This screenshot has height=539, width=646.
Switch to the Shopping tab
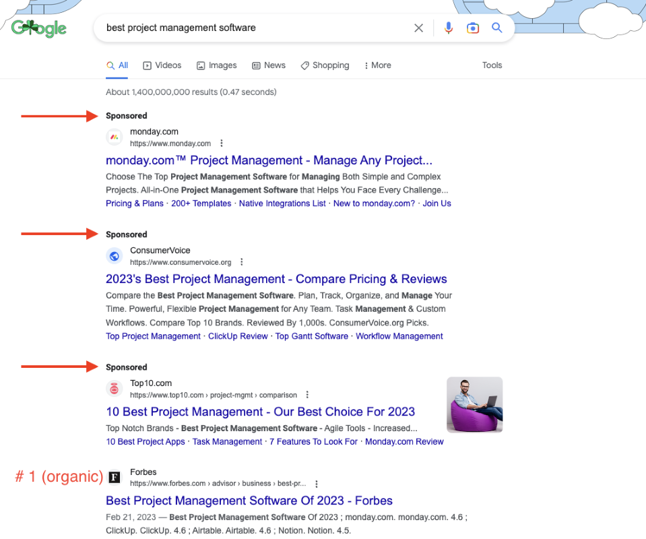click(x=325, y=65)
